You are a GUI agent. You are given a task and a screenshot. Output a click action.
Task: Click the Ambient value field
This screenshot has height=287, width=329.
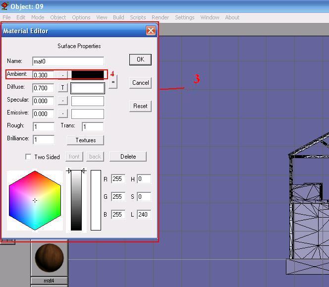(x=43, y=75)
